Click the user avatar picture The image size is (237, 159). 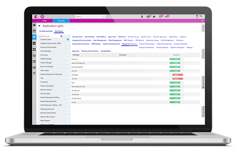tap(197, 17)
